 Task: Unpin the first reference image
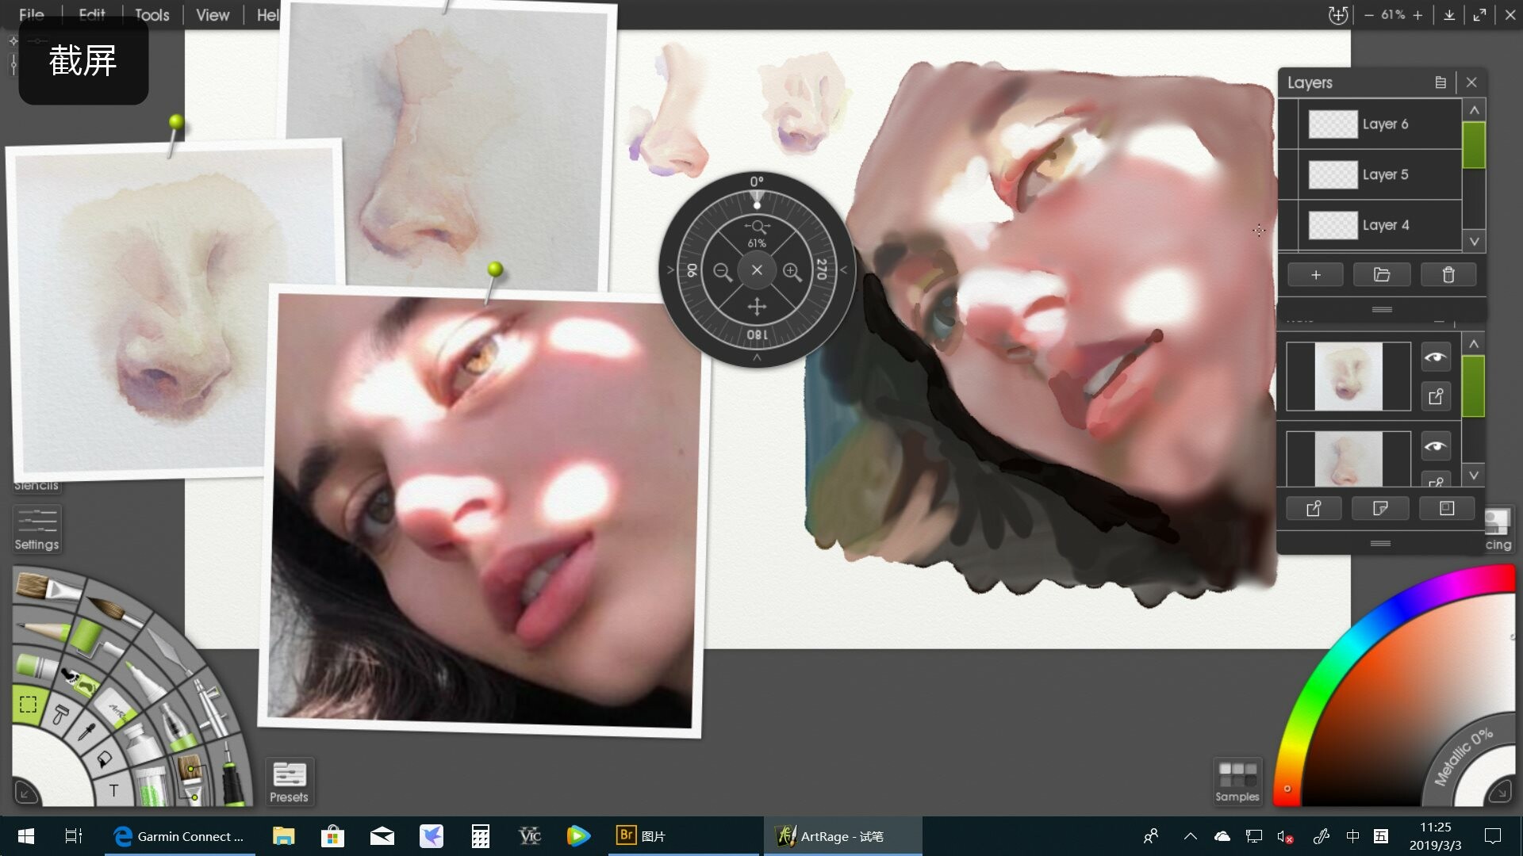1436,396
